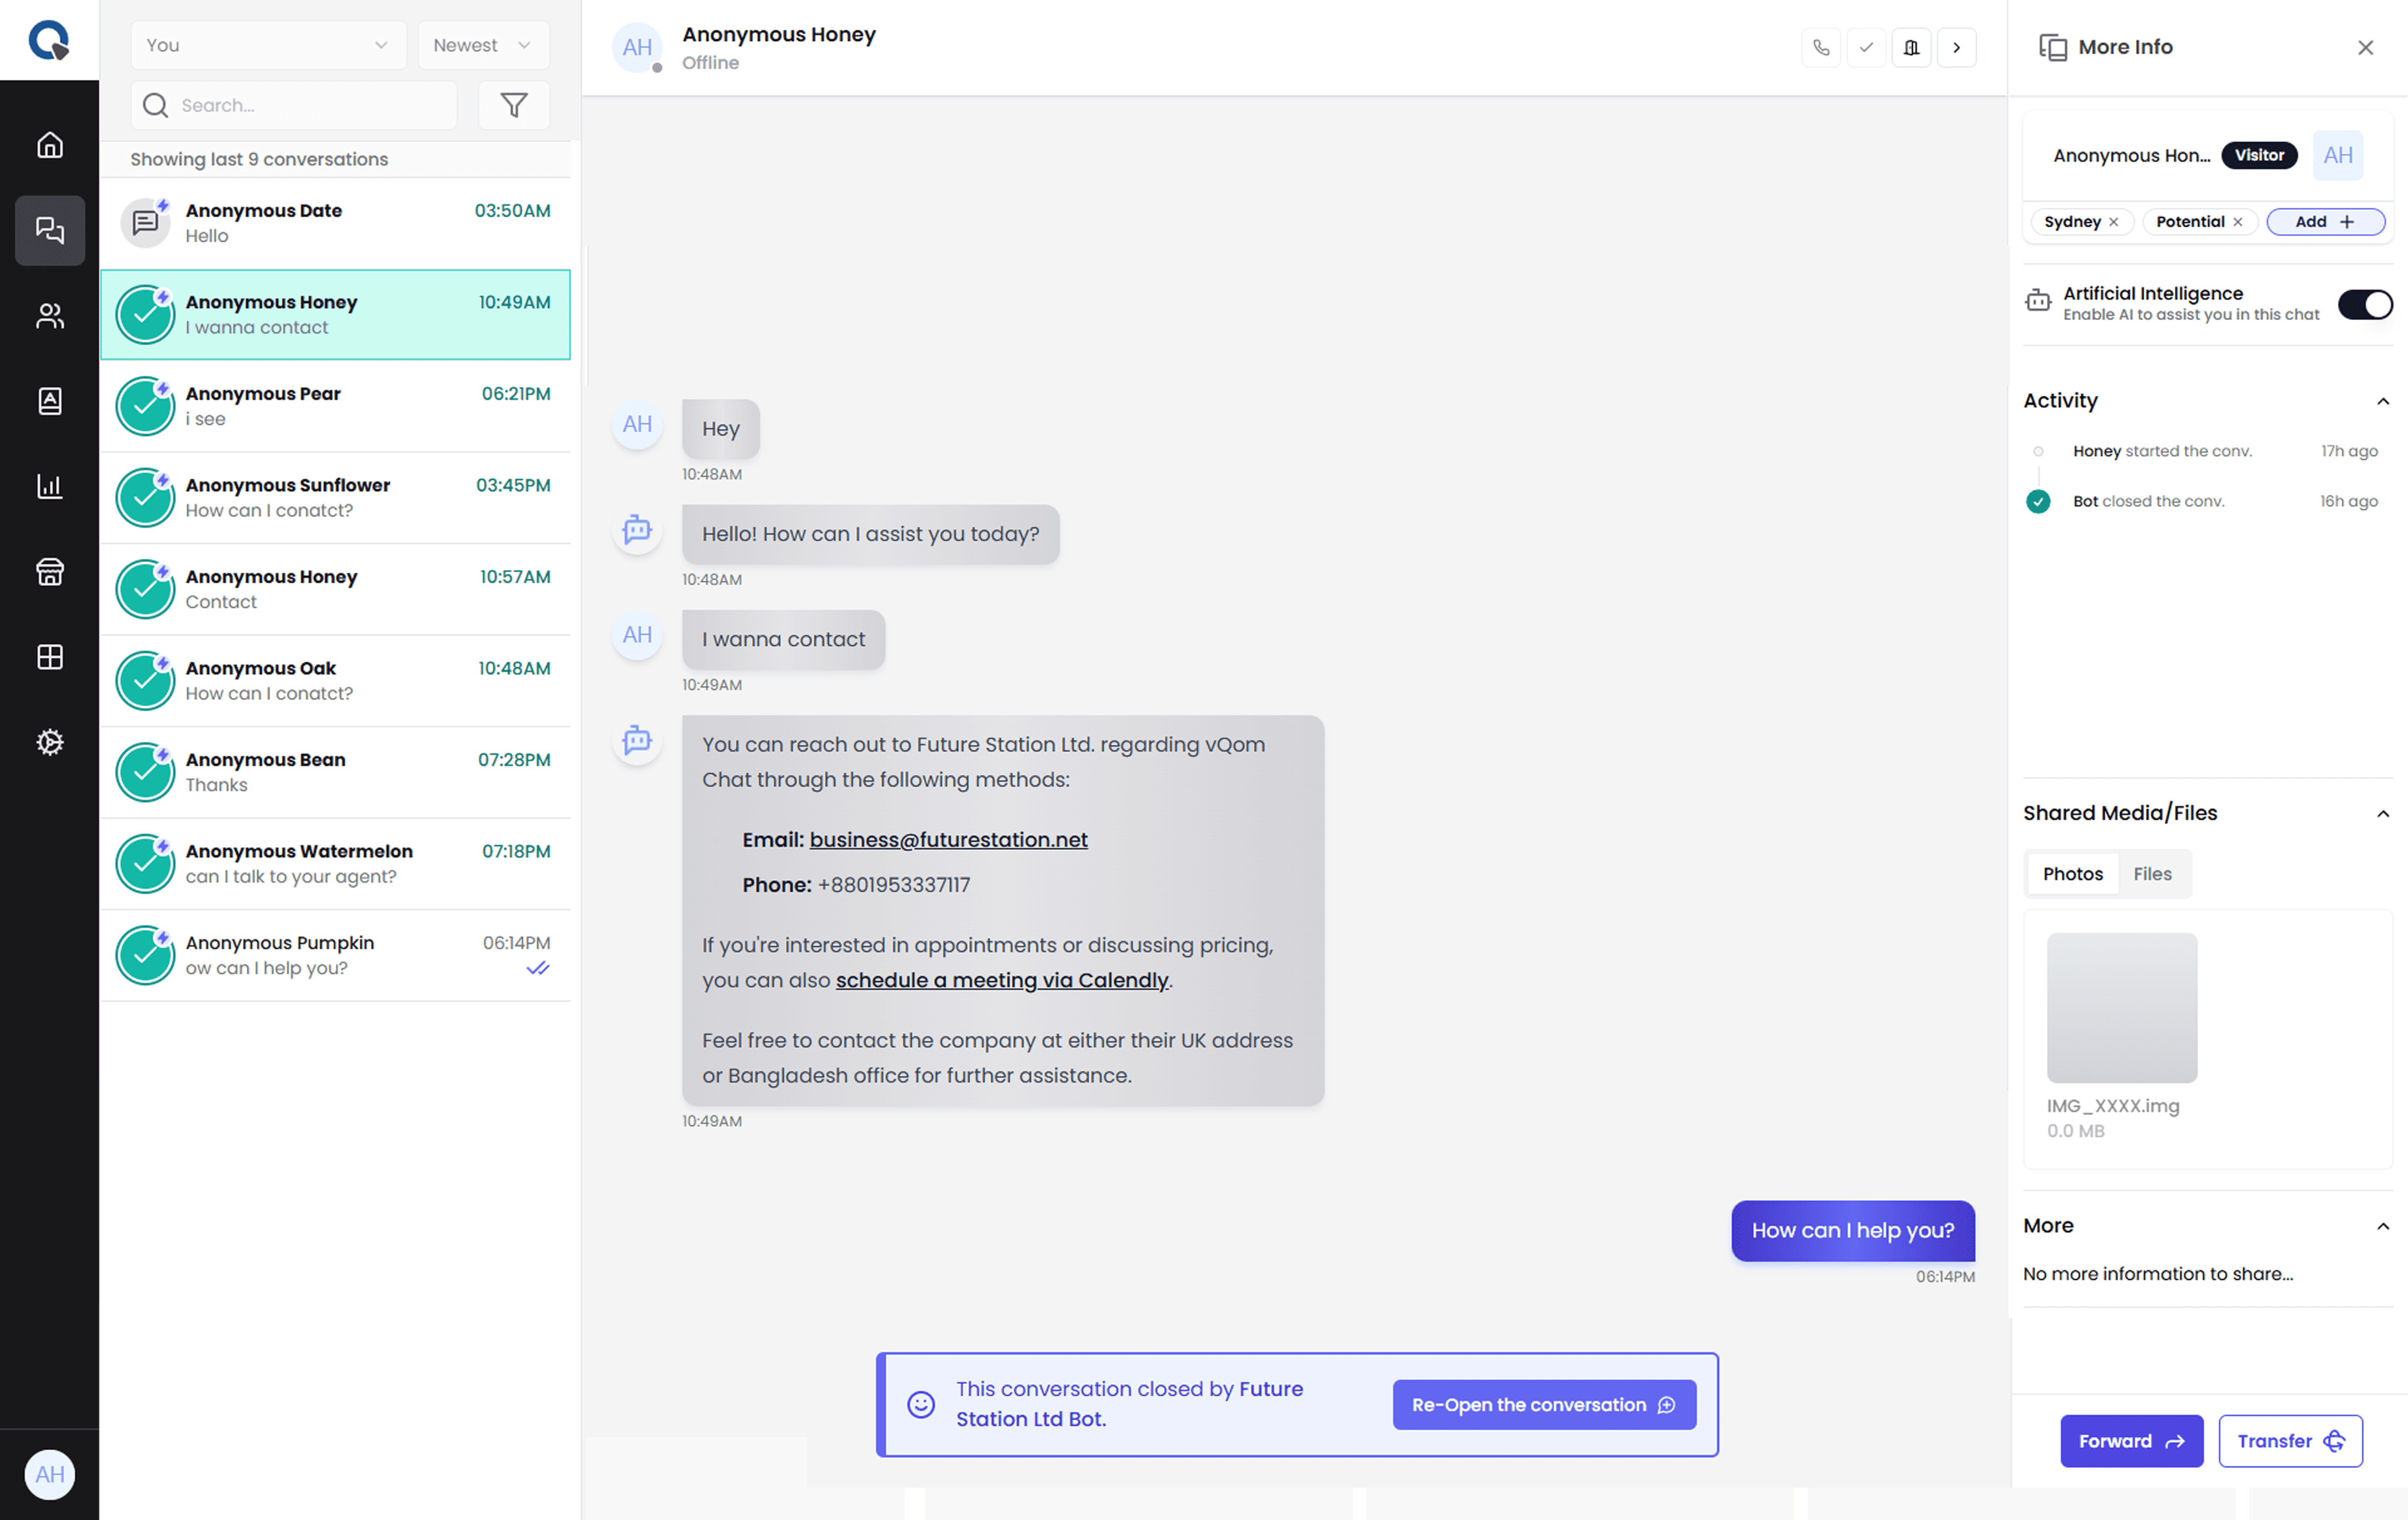2408x1520 pixels.
Task: Open the Newest sort dropdown
Action: [483, 45]
